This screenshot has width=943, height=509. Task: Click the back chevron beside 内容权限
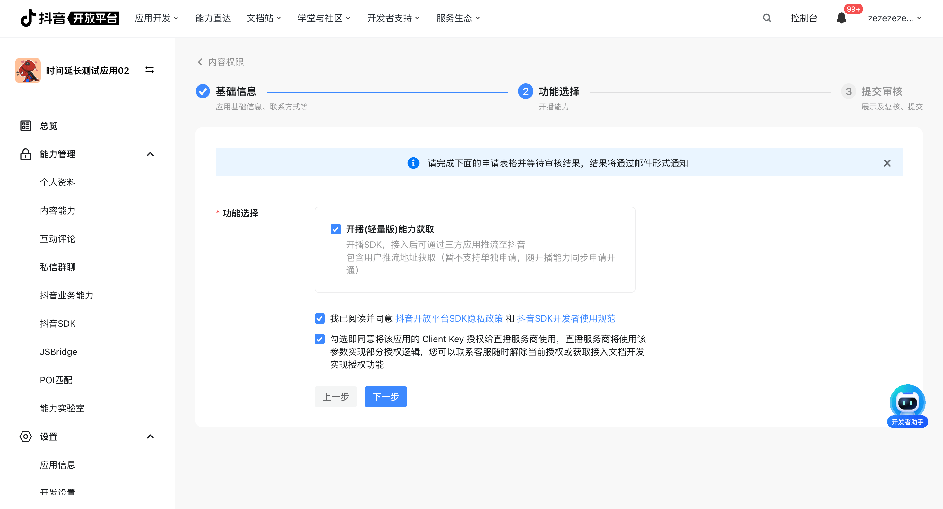pos(200,62)
